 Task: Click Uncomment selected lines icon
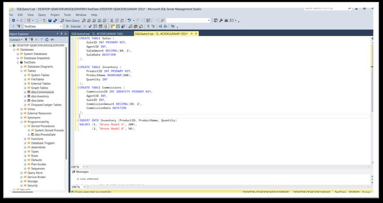pos(153,27)
